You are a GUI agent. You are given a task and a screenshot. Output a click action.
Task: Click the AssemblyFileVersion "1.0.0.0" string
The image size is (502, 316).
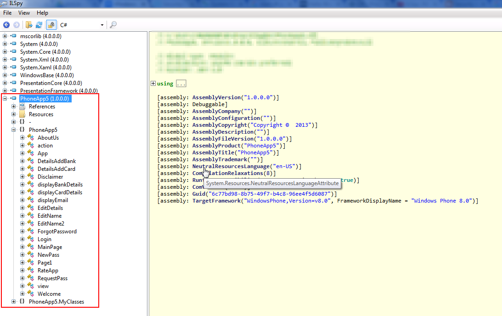(271, 139)
